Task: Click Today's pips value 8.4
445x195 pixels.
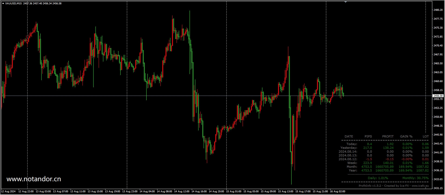Action: pyautogui.click(x=370, y=144)
